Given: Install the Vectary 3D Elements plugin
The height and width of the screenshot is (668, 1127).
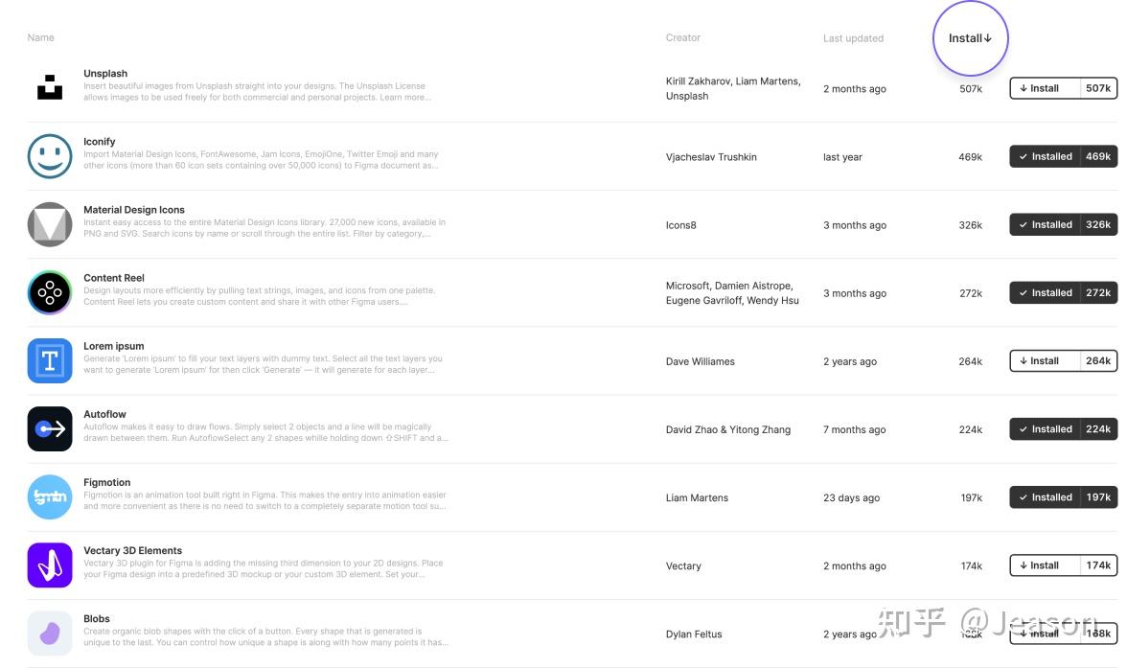Looking at the screenshot, I should (x=1045, y=564).
